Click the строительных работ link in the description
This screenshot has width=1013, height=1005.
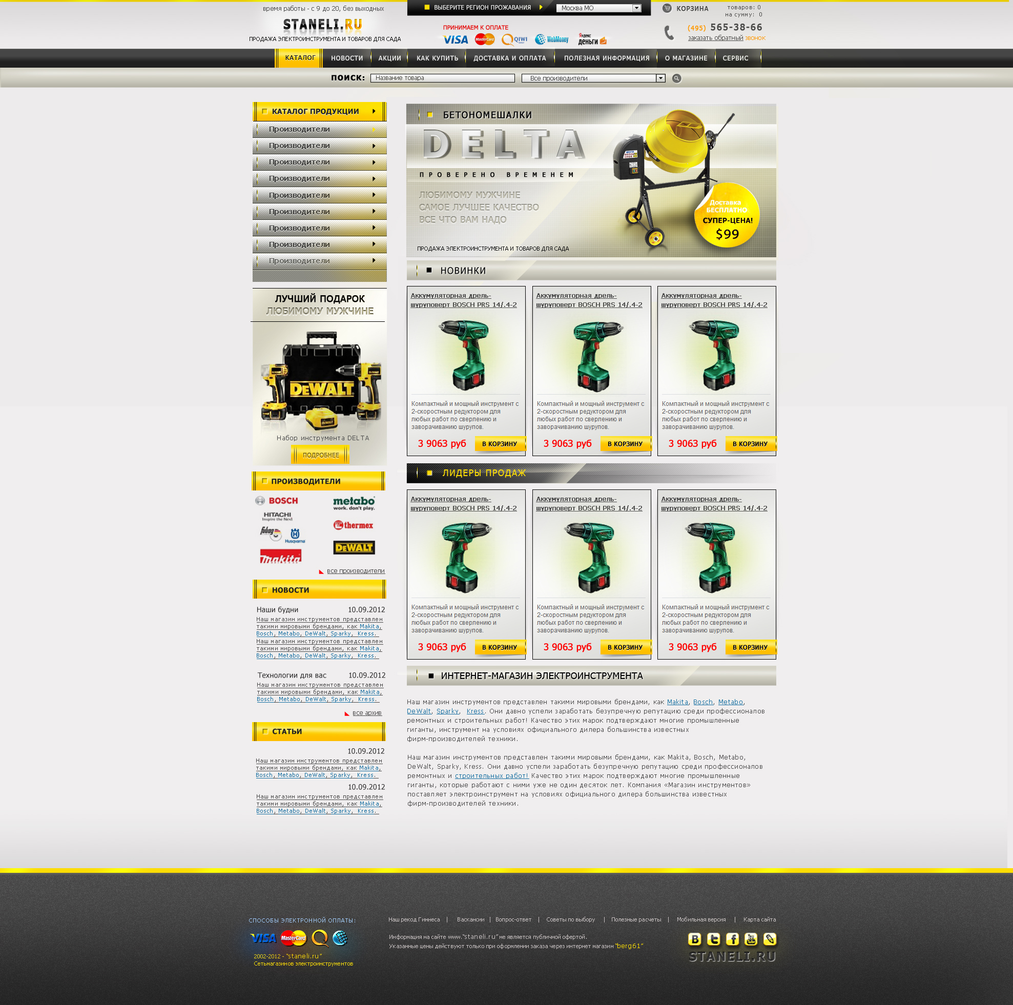click(x=491, y=776)
